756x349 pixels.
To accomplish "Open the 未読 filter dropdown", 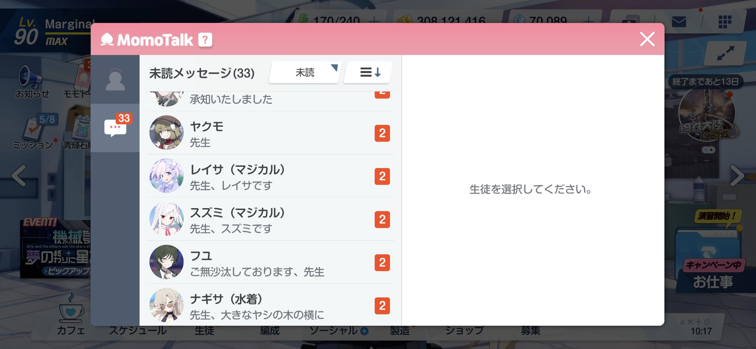I will (x=305, y=72).
